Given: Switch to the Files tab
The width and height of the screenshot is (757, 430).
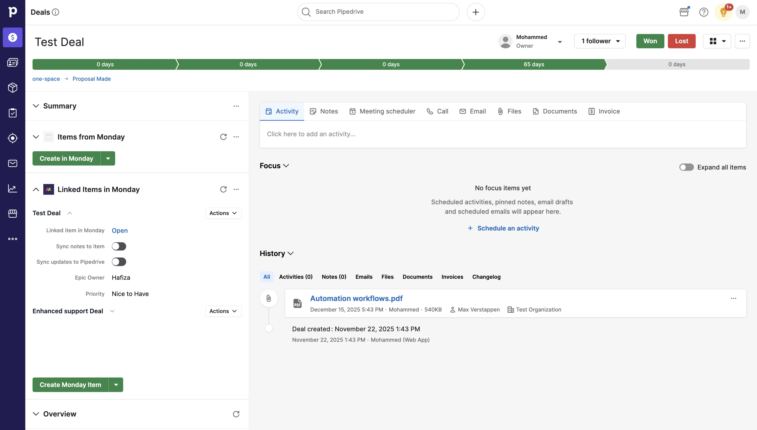Looking at the screenshot, I should 509,111.
